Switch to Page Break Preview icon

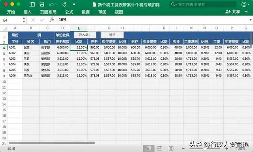[x=171, y=148]
